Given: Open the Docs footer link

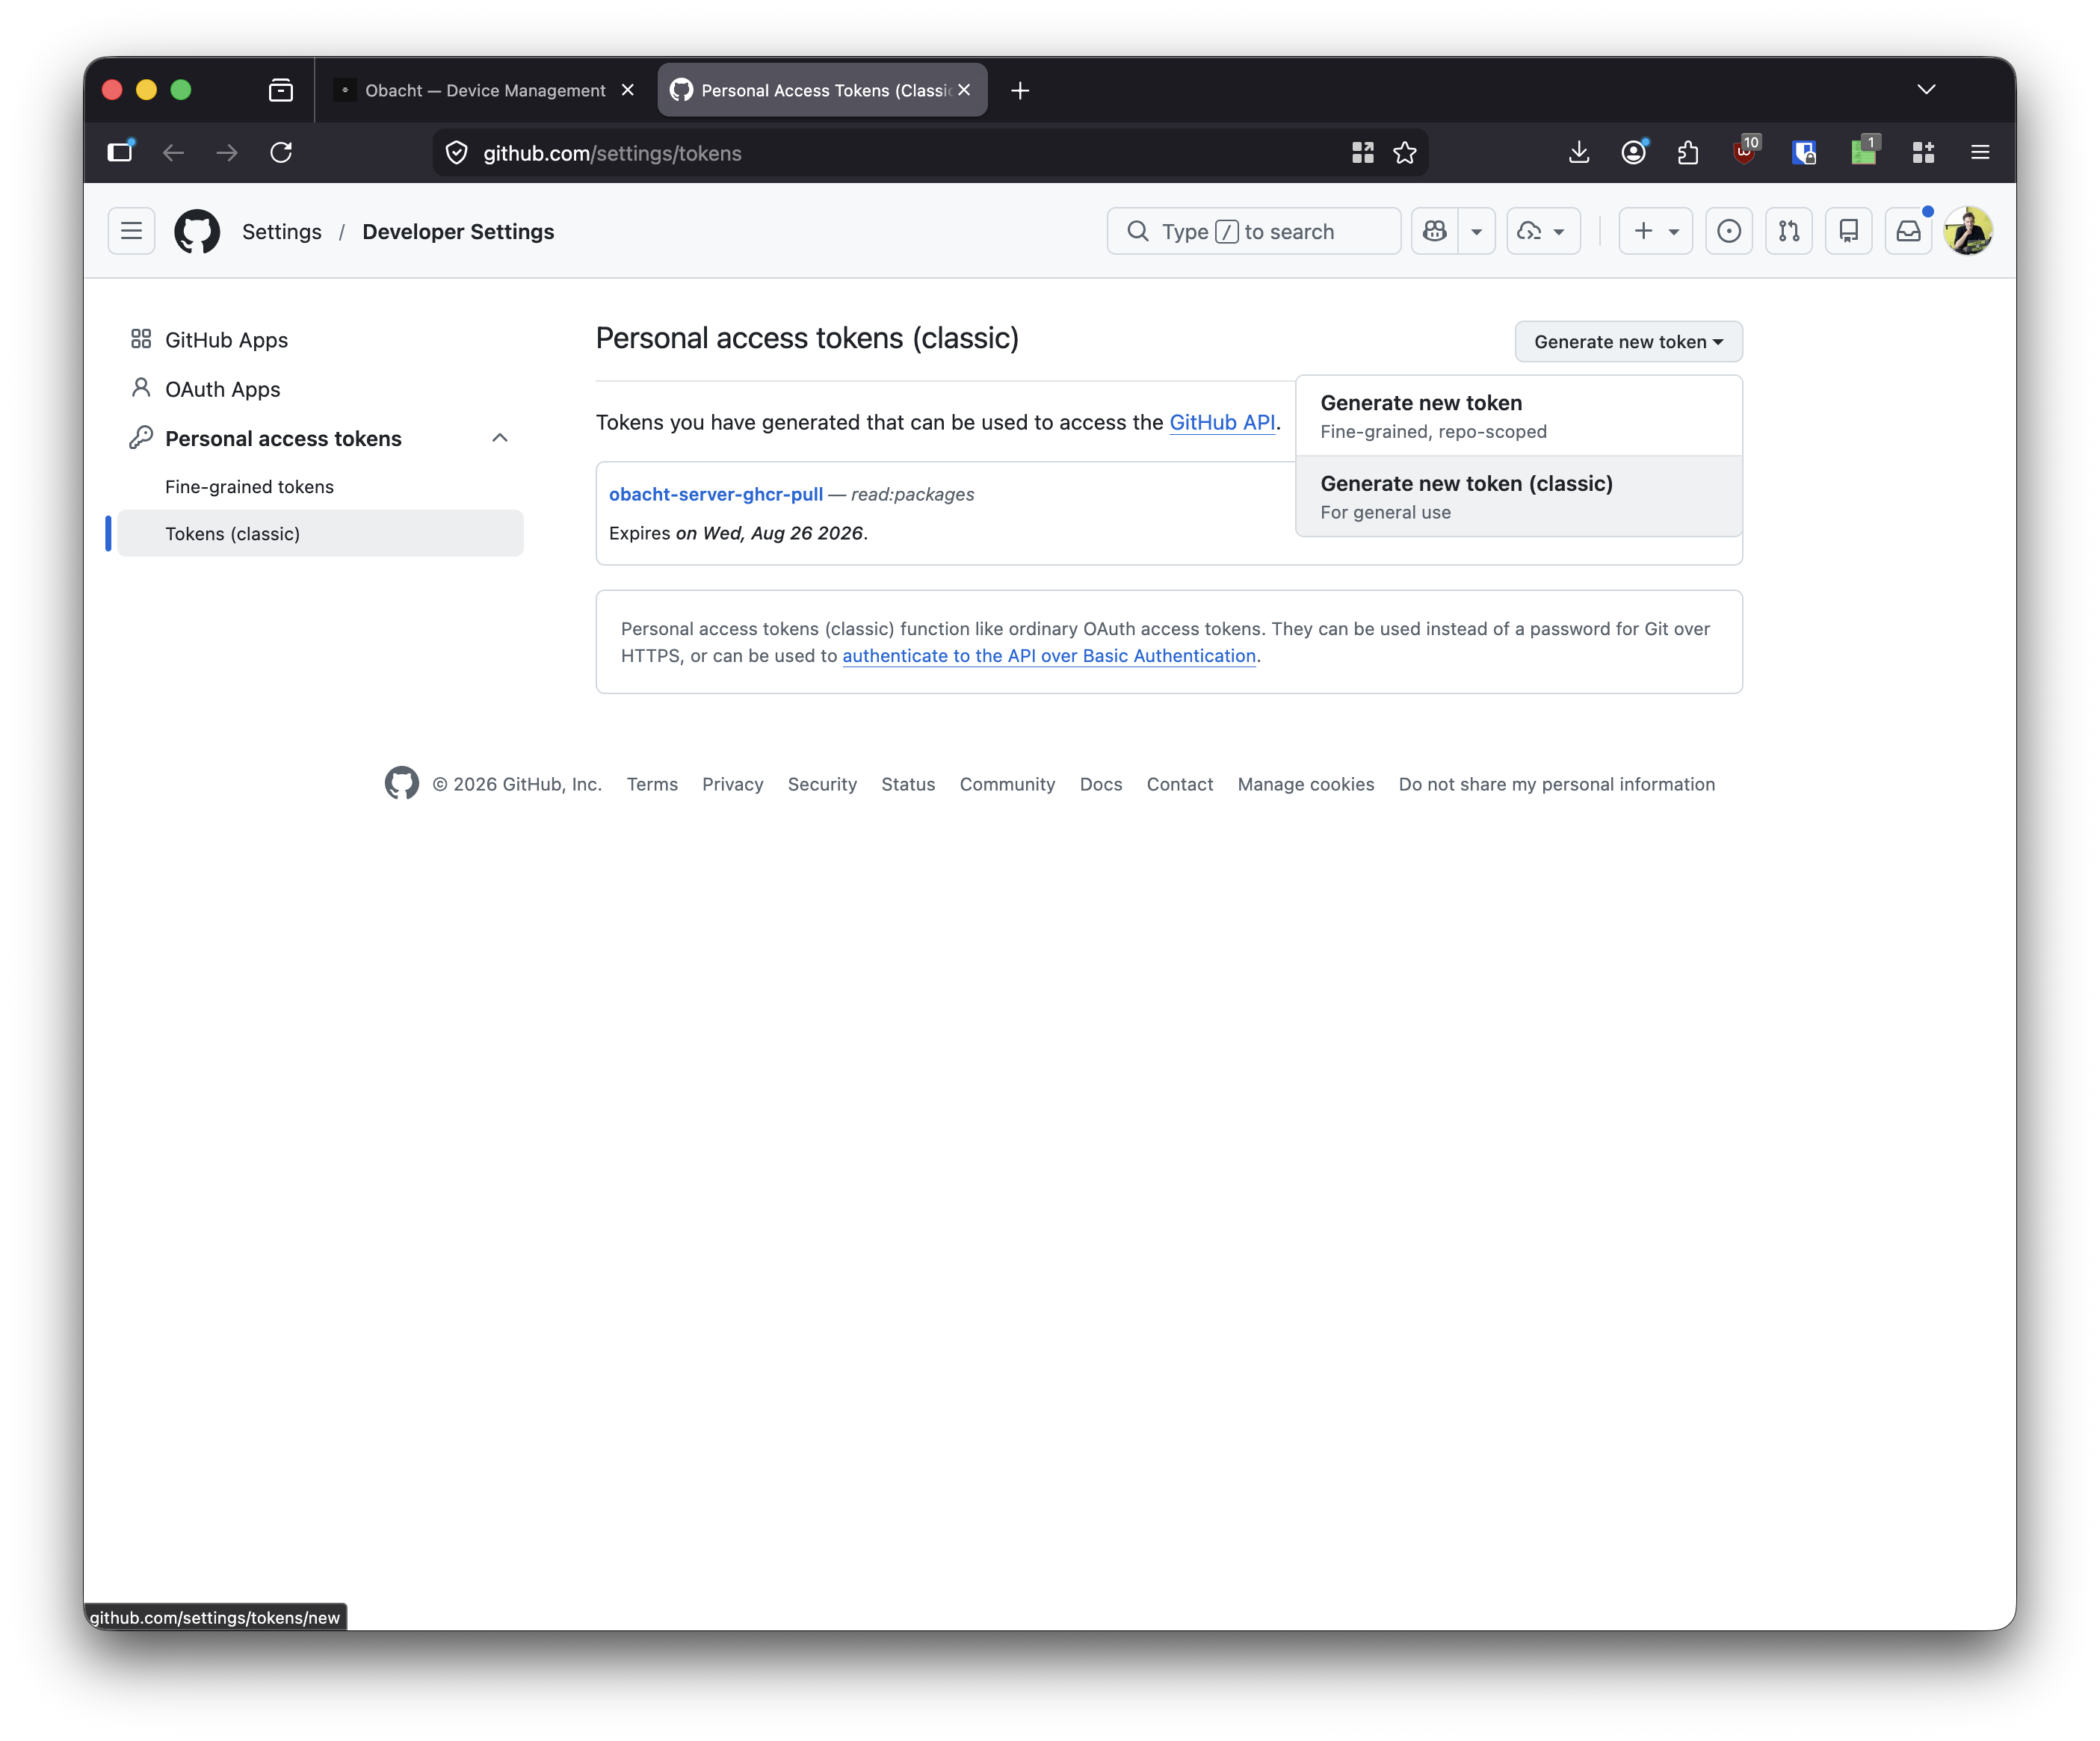Looking at the screenshot, I should 1101,784.
